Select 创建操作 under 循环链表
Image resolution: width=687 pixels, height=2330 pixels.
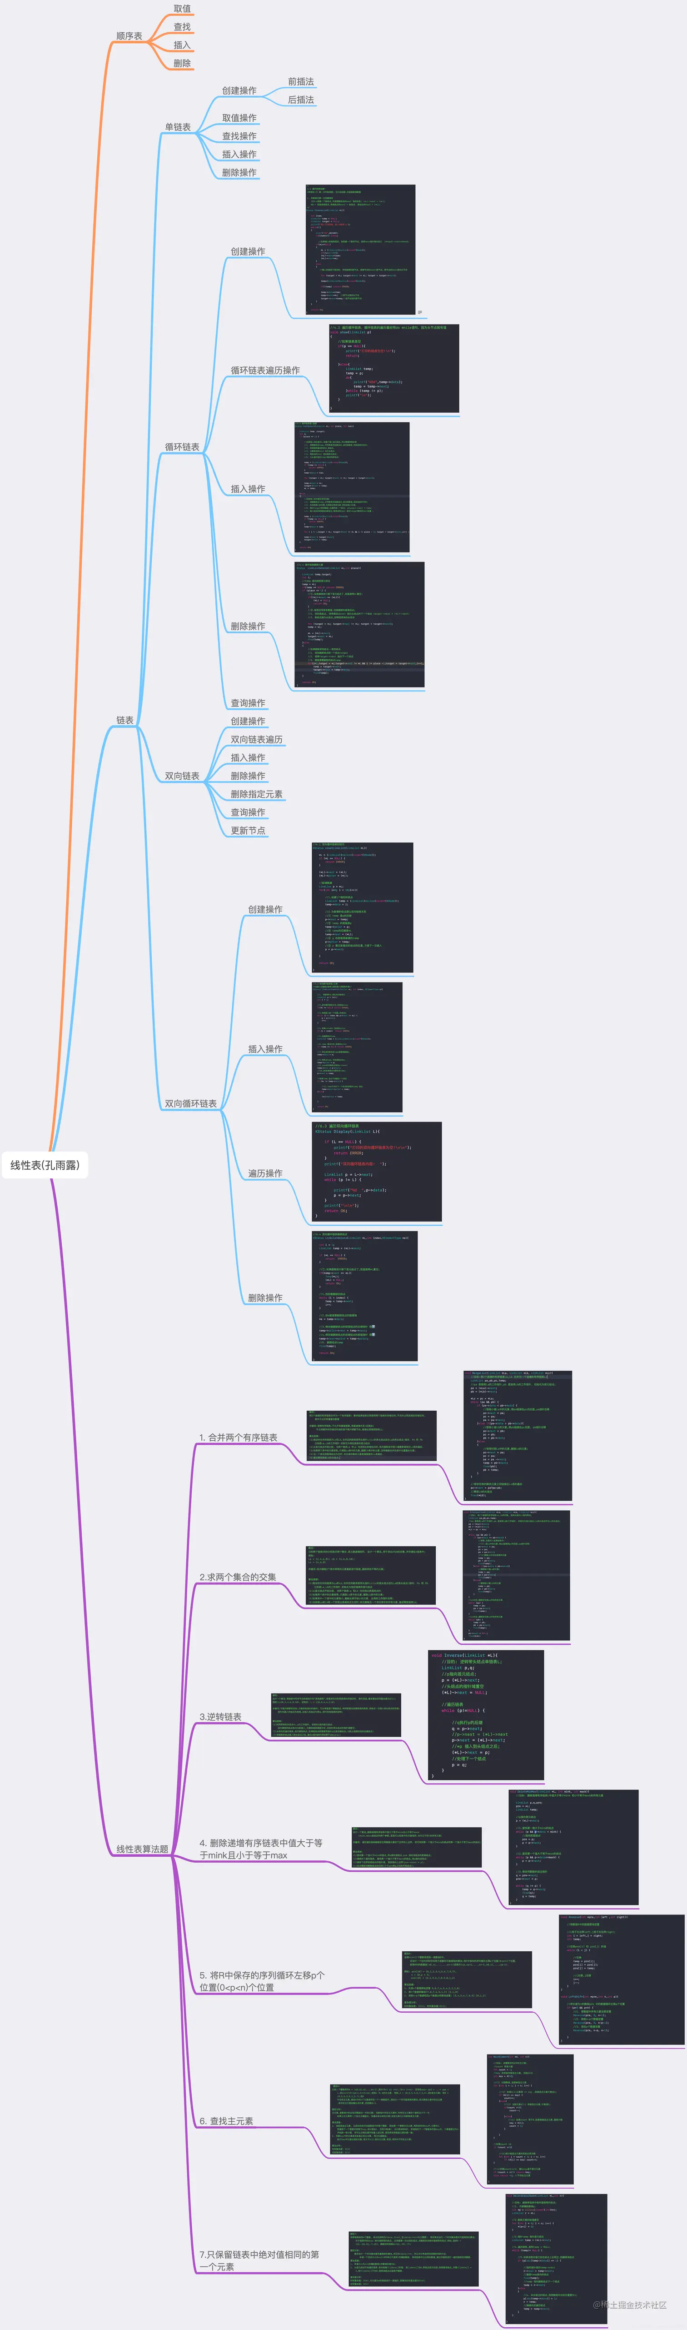pyautogui.click(x=248, y=251)
